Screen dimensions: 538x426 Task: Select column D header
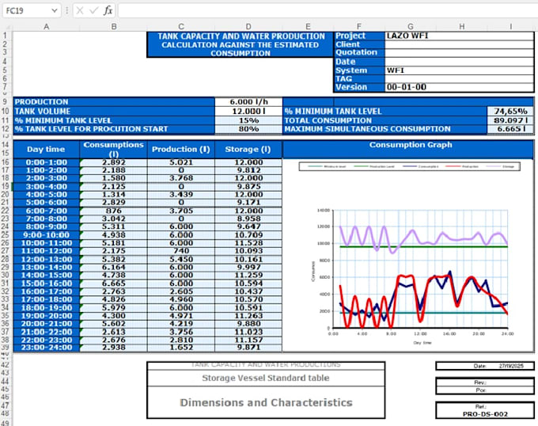click(248, 27)
